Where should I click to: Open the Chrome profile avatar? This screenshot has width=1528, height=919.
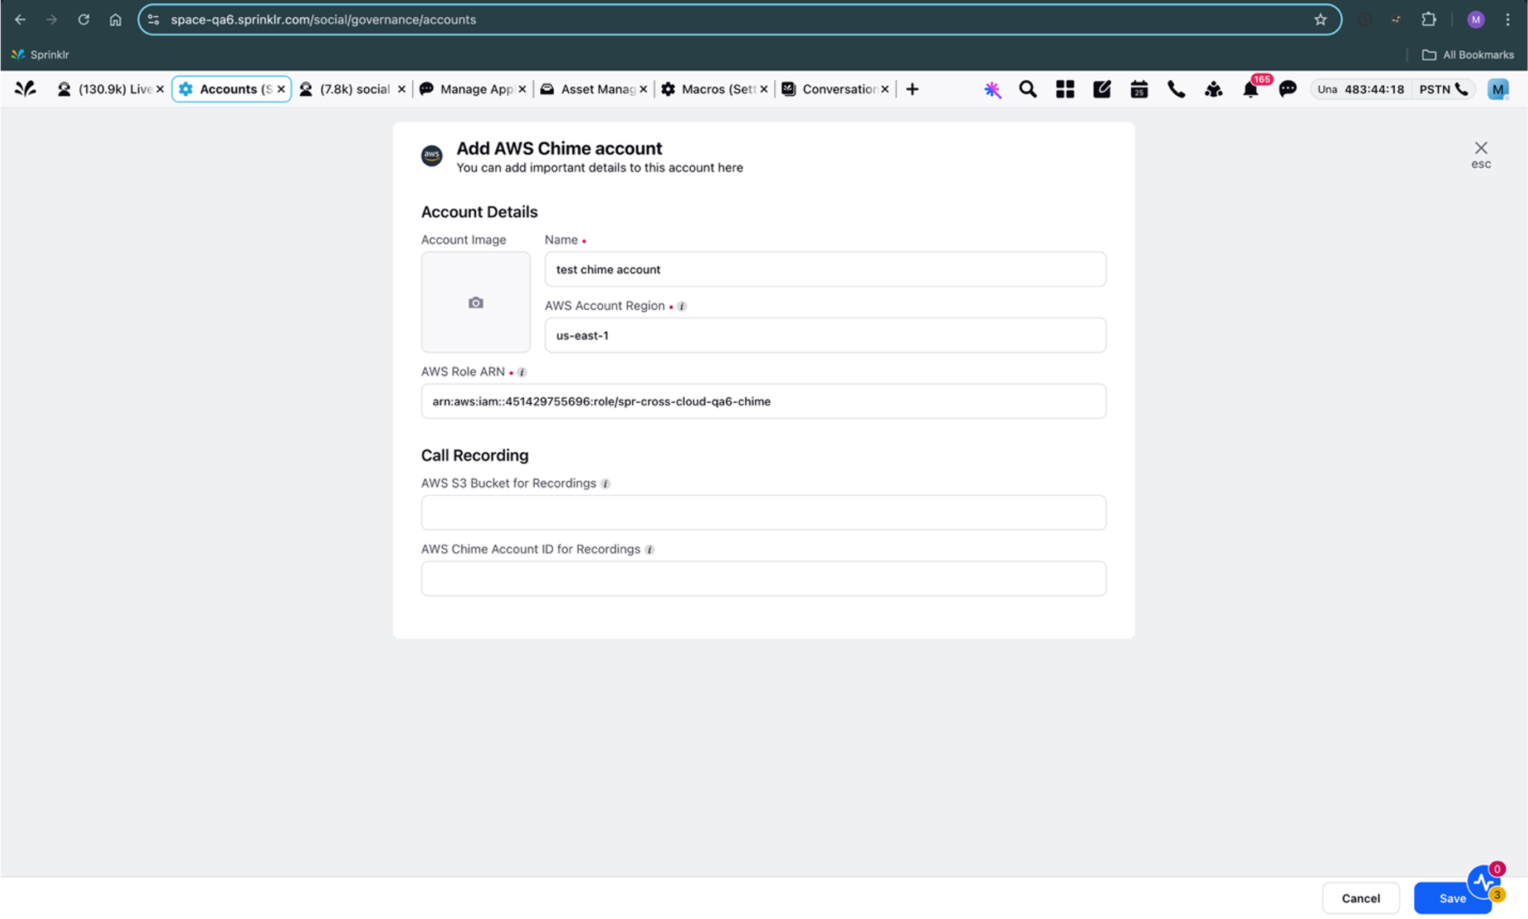click(x=1475, y=20)
